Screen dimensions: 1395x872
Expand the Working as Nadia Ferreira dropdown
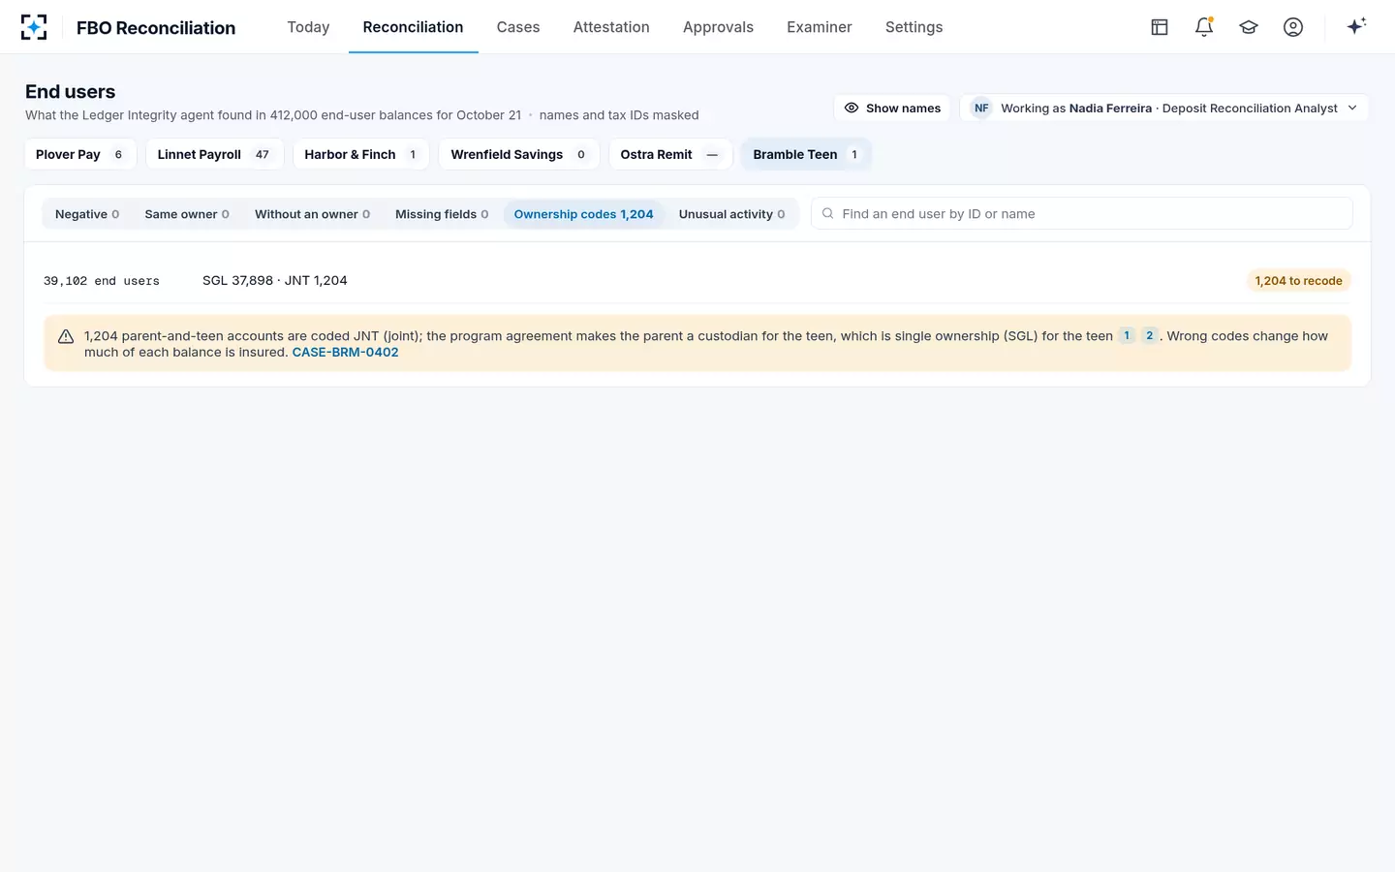[x=1164, y=108]
